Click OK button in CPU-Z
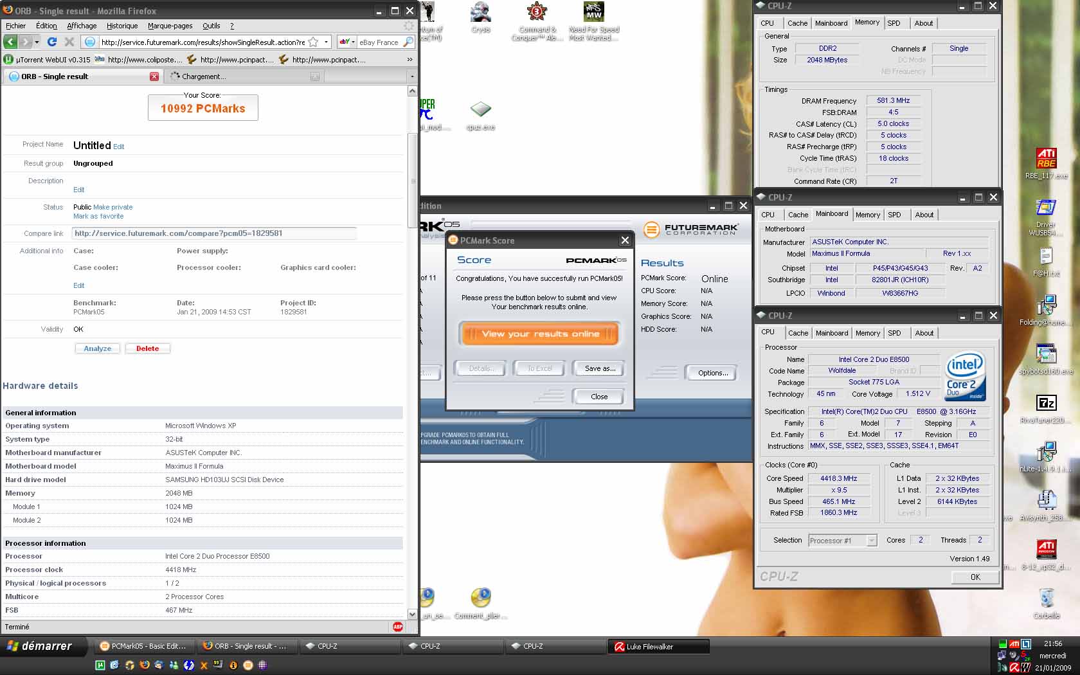The image size is (1080, 675). pyautogui.click(x=975, y=577)
